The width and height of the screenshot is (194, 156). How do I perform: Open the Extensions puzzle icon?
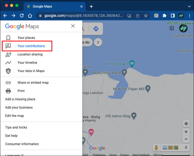pyautogui.click(x=164, y=15)
